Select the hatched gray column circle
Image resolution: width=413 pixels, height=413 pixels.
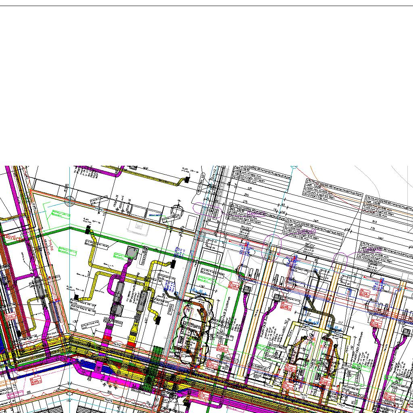click(70, 200)
